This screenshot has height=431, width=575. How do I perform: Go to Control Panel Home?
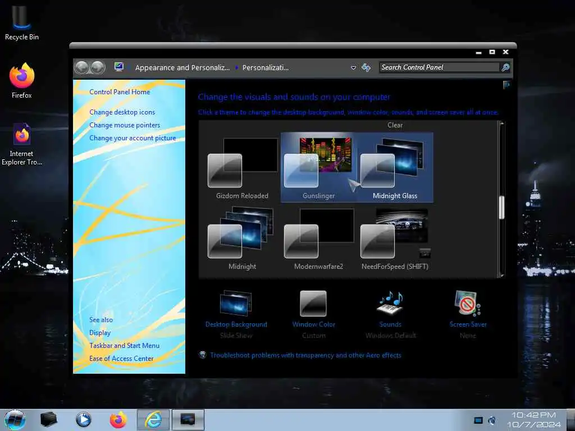pos(120,92)
